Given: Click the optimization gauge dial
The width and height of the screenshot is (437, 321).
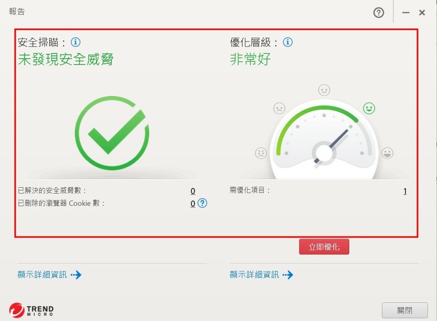Looking at the screenshot, I should pyautogui.click(x=324, y=139).
